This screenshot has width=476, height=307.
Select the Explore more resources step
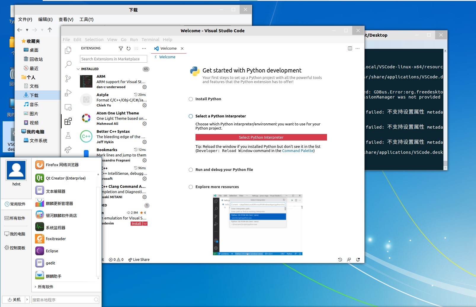[191, 187]
